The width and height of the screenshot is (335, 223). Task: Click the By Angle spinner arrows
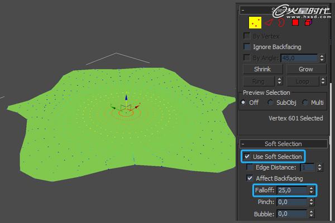coord(322,58)
